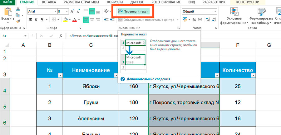The height and width of the screenshot is (135, 281).
Task: Toggle Перенести текст wrap text button
Action: pos(133,12)
